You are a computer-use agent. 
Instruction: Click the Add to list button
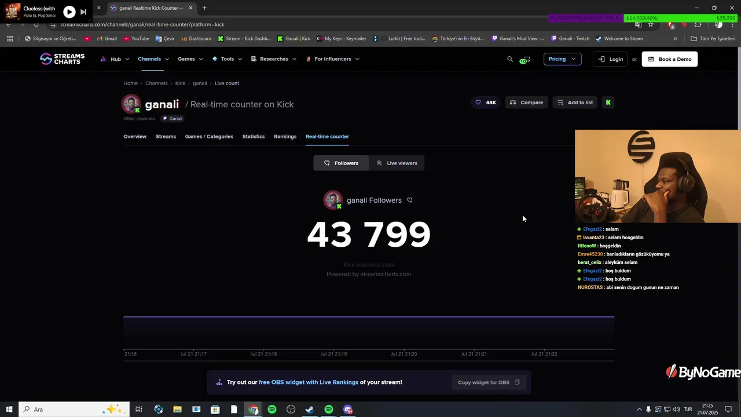tap(575, 103)
